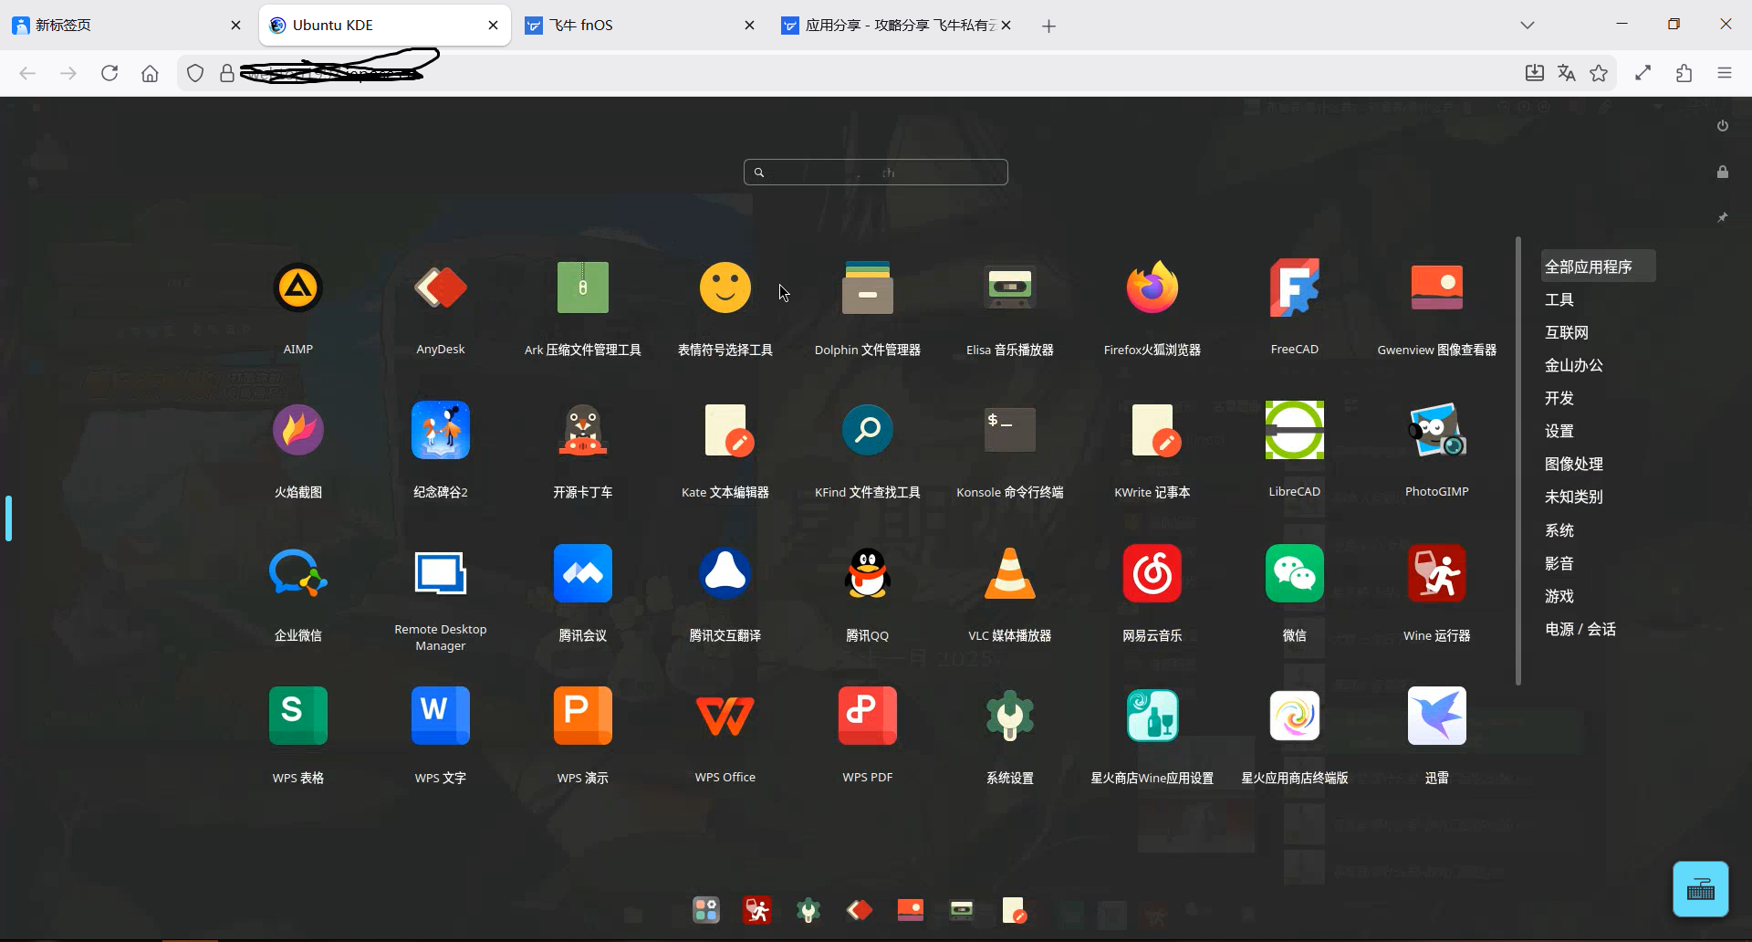Screen dimensions: 1752x942
Task: Launch 企业微信
Action: 298,573
